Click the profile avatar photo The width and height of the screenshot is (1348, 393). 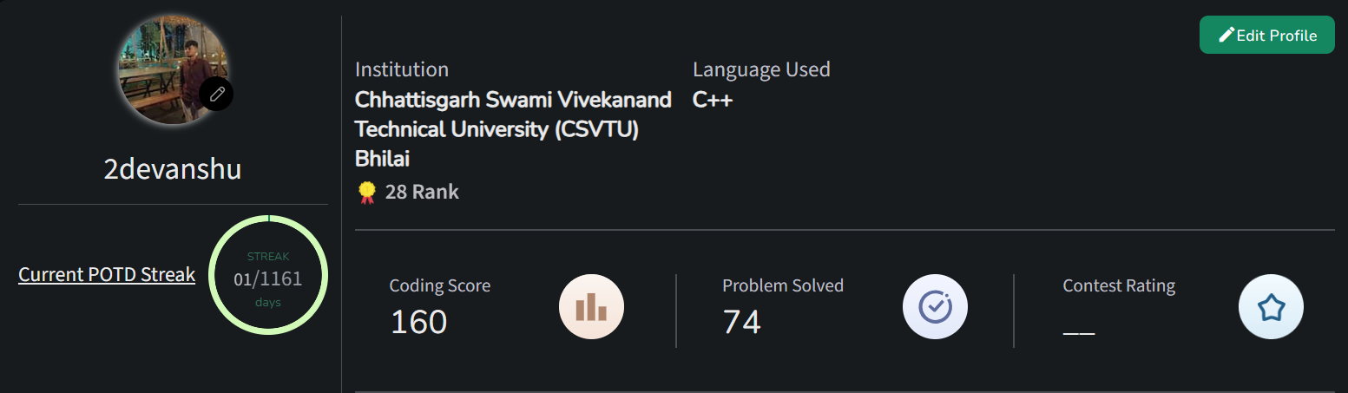pyautogui.click(x=174, y=69)
